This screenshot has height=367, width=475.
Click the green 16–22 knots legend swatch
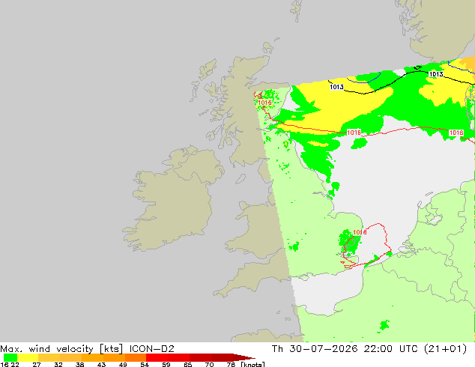click(x=10, y=357)
